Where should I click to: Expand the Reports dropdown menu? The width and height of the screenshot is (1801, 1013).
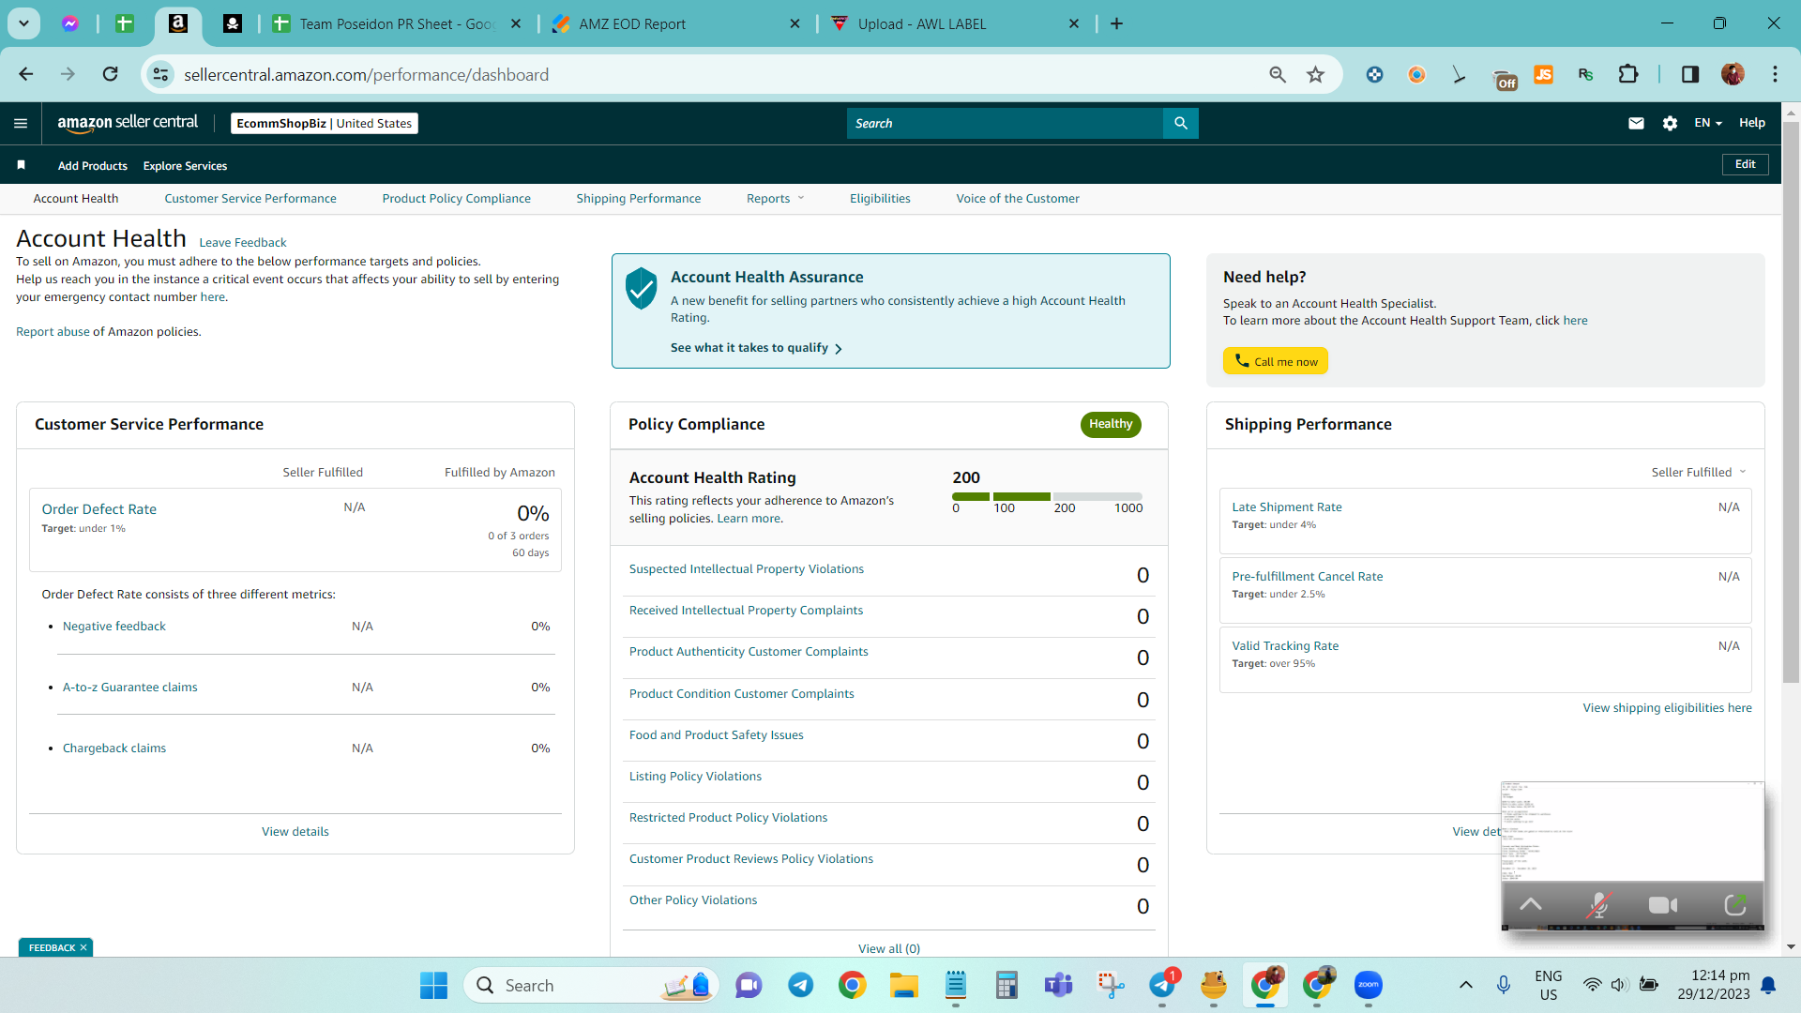[775, 198]
